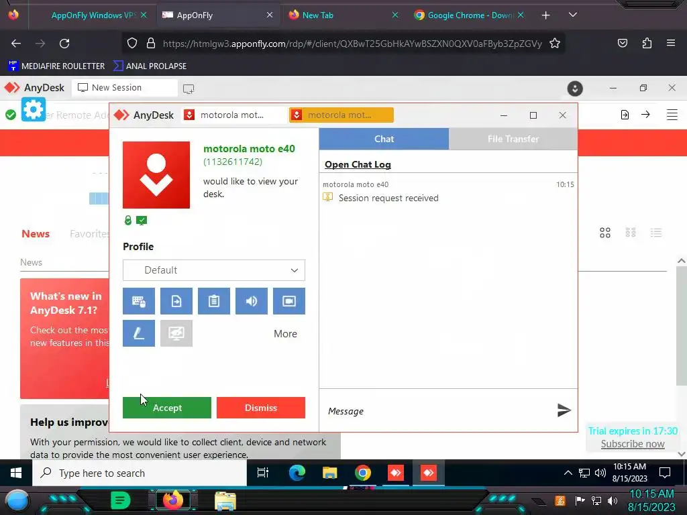
Task: Open the host file manager dock icon
Action: pyautogui.click(x=225, y=501)
